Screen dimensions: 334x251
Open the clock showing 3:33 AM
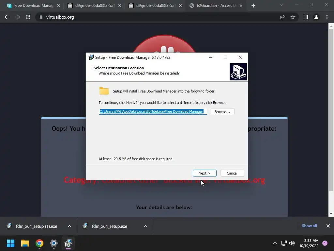click(309, 243)
